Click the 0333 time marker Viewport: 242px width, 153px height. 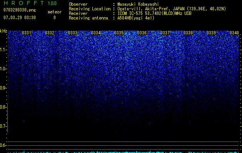tap(73, 33)
